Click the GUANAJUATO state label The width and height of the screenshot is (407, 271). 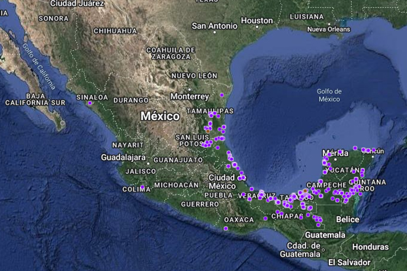click(178, 160)
